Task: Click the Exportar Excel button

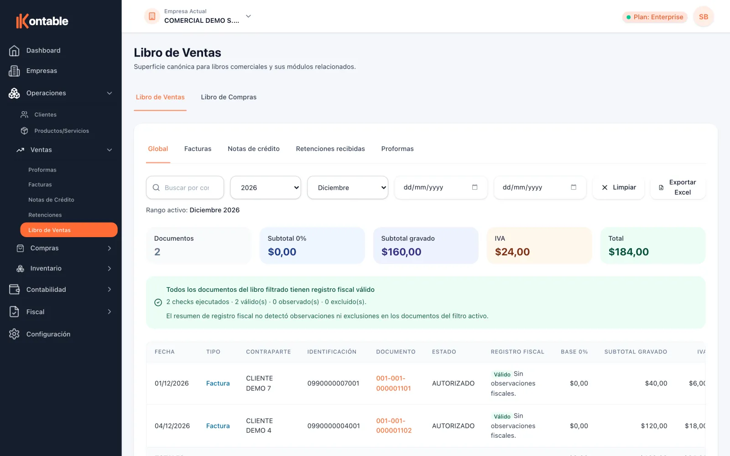Action: click(x=678, y=187)
